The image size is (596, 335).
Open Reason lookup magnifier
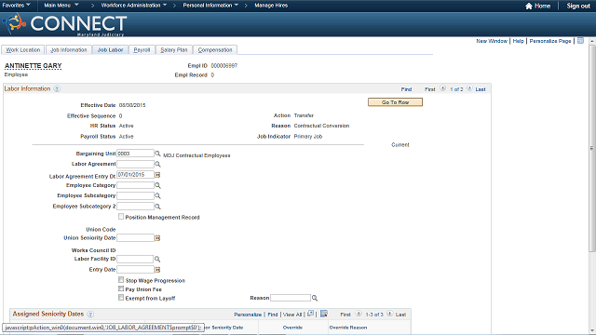[x=315, y=298]
